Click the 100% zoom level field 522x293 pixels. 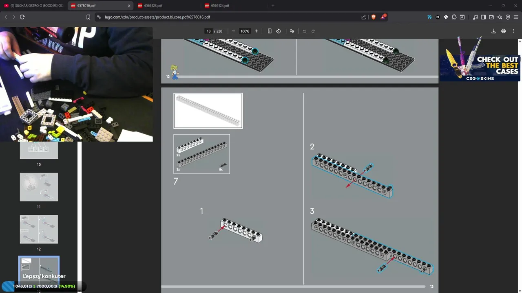tap(245, 31)
